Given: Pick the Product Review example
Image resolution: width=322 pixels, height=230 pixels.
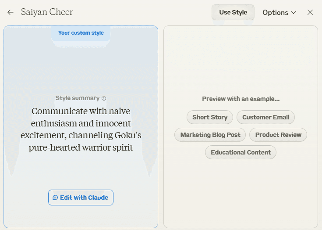Looking at the screenshot, I should (x=278, y=135).
